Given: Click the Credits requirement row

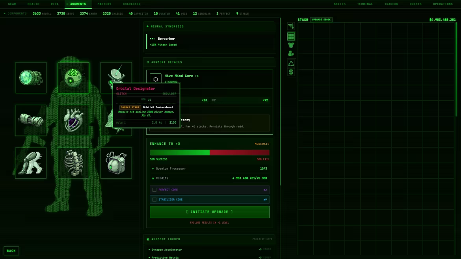Looking at the screenshot, I should click(x=209, y=178).
